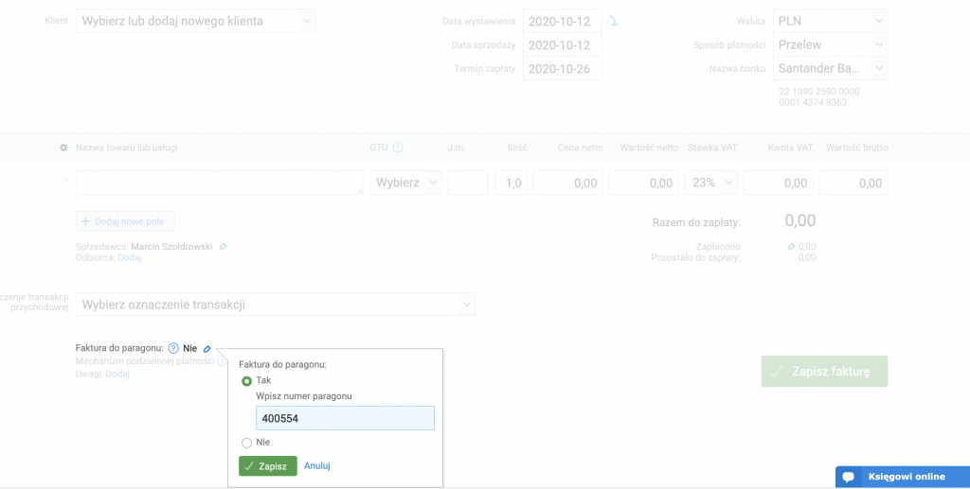Open Mechanizm podzielonej płatności help icon
This screenshot has height=489, width=970.
point(222,361)
